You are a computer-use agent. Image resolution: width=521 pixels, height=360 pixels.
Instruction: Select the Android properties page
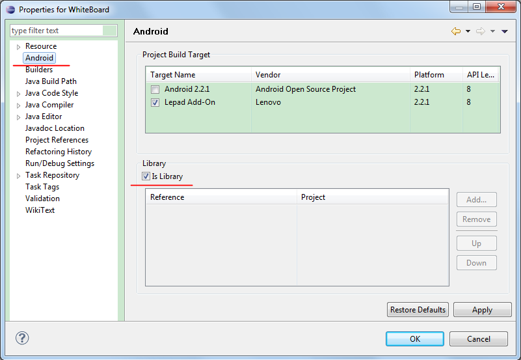(39, 58)
